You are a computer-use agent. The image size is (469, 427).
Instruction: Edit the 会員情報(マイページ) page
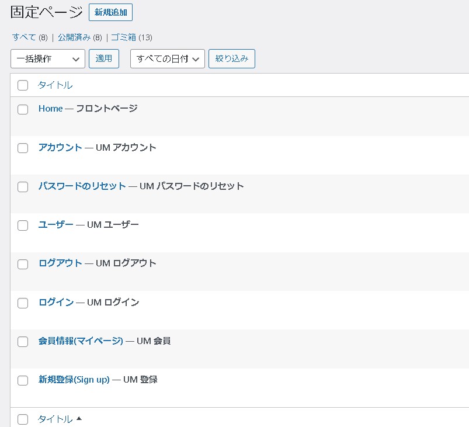pyautogui.click(x=81, y=341)
